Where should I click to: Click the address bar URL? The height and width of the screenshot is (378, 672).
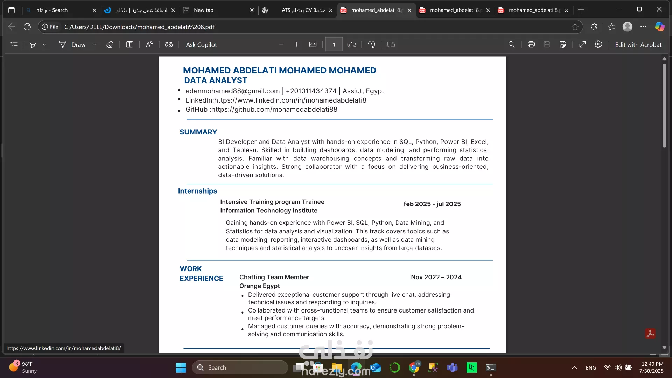(139, 27)
